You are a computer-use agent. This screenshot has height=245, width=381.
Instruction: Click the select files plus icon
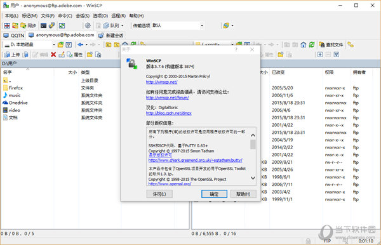[x=320, y=55]
